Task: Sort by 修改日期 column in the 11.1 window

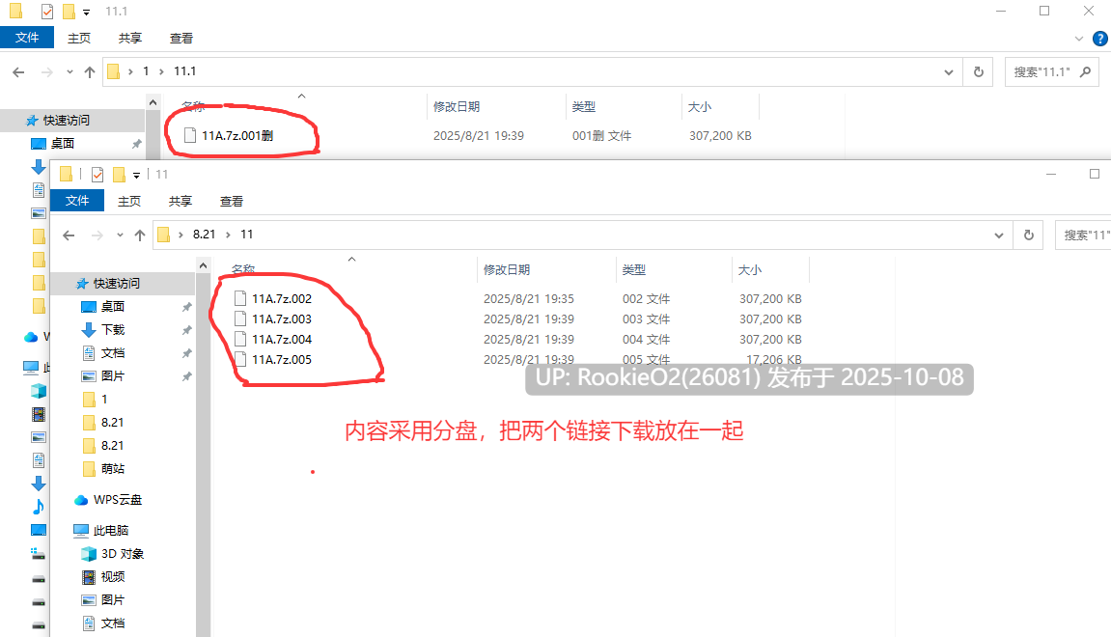Action: [457, 107]
